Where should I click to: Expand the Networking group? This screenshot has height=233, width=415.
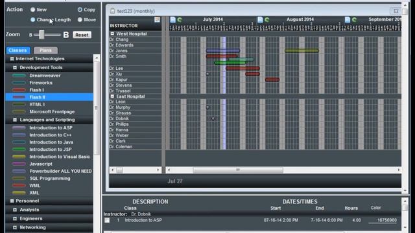[x=15, y=227]
